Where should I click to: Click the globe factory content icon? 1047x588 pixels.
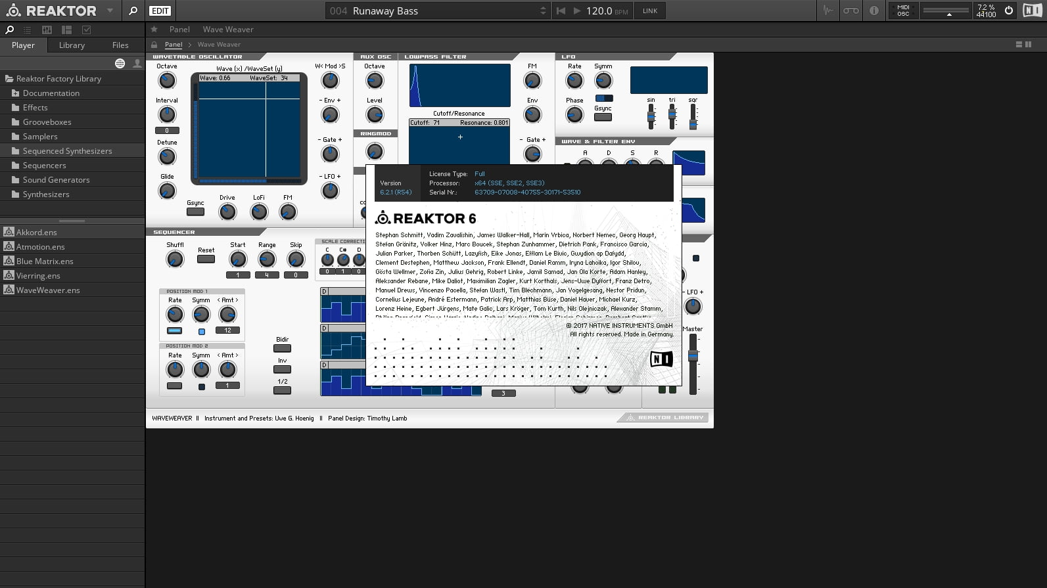120,64
